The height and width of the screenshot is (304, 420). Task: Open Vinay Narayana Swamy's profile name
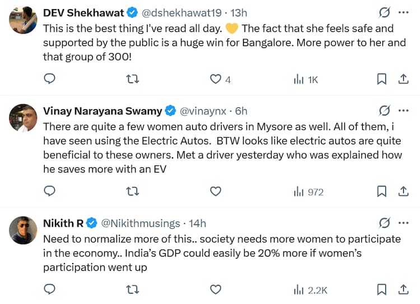102,111
